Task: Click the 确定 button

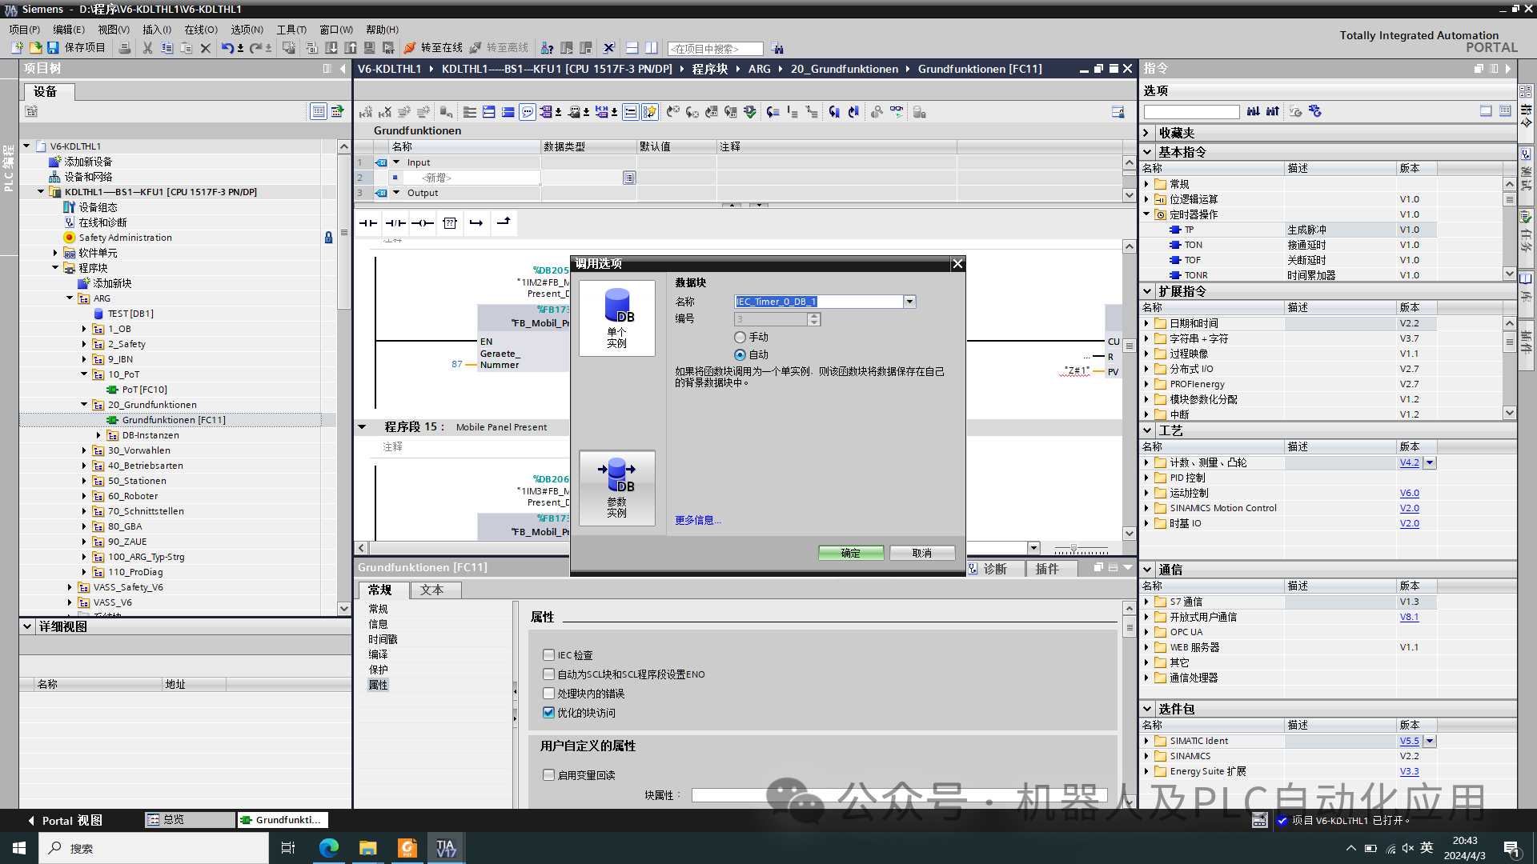Action: (x=851, y=553)
